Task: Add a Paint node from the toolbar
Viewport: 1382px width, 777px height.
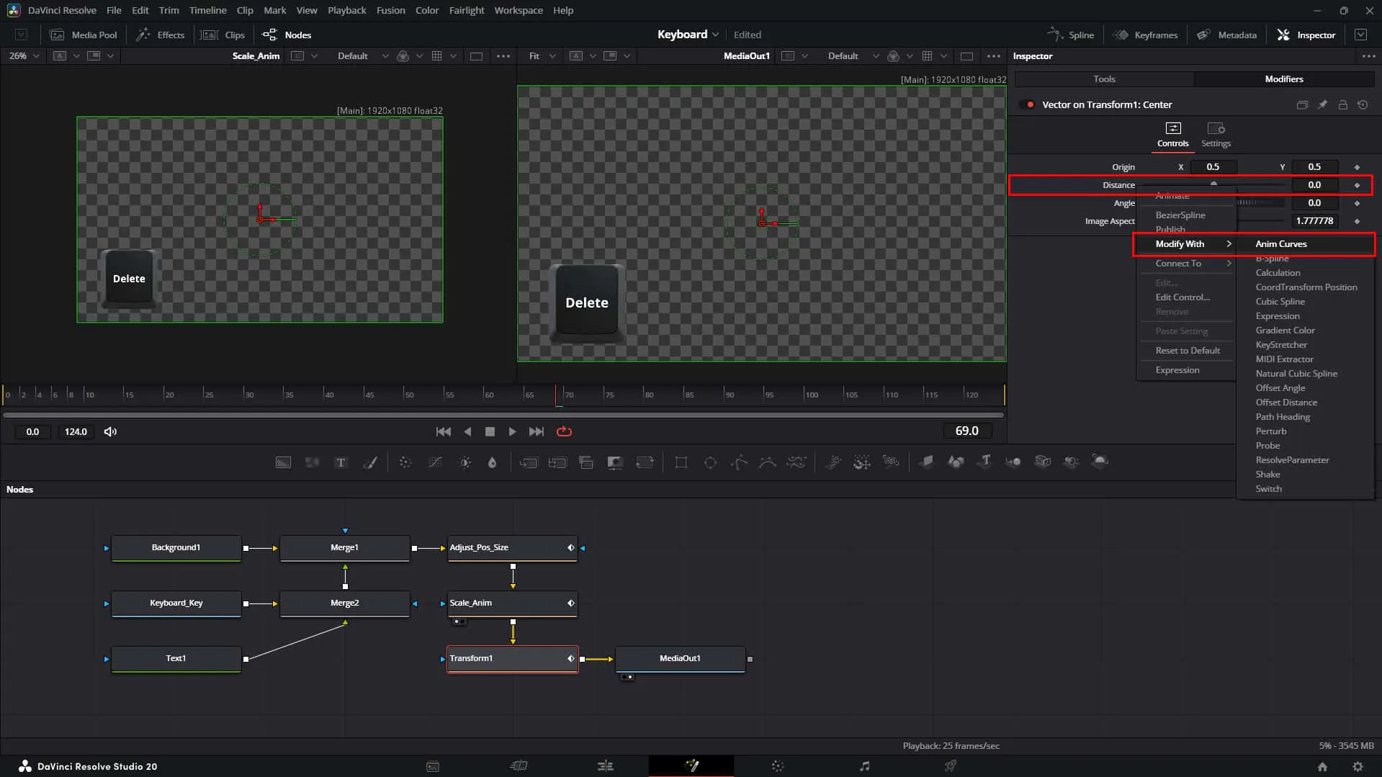Action: (x=370, y=462)
